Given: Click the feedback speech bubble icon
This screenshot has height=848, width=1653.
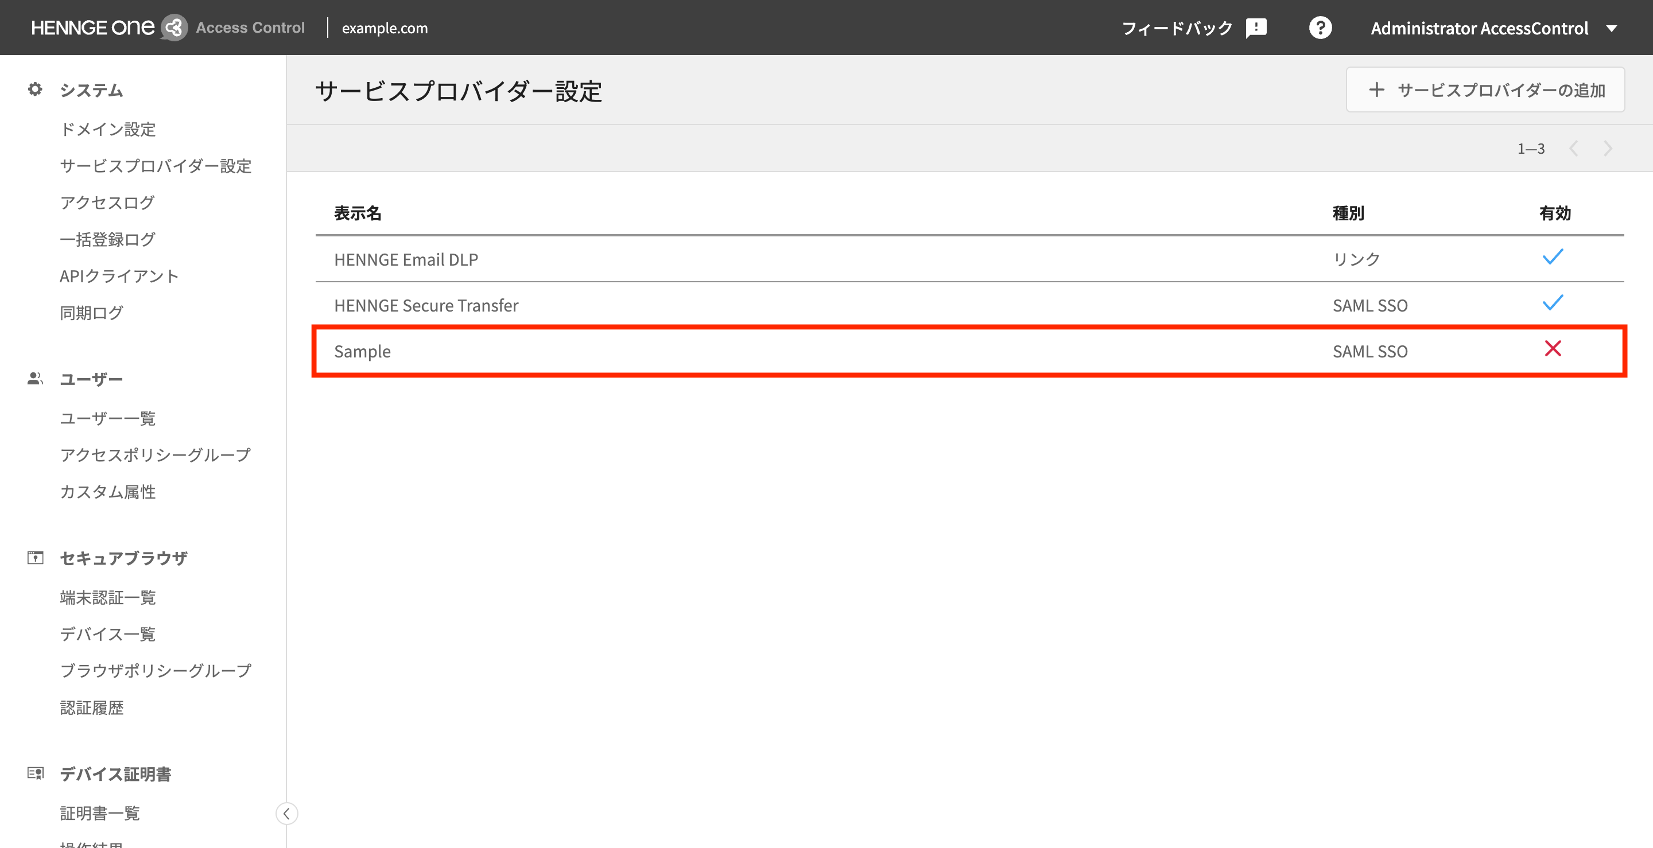Looking at the screenshot, I should point(1256,28).
